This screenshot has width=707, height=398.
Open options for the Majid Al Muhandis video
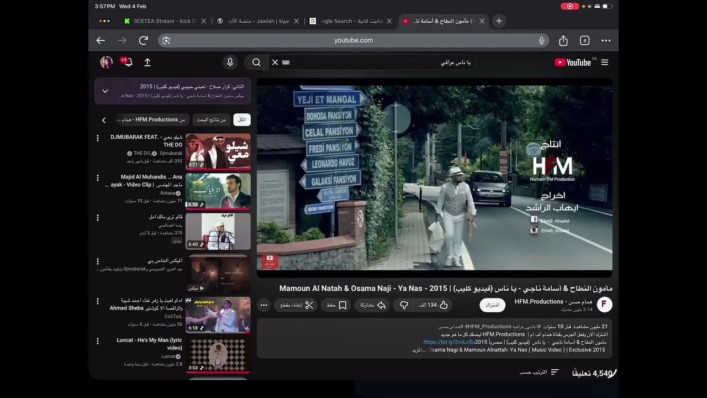point(98,178)
